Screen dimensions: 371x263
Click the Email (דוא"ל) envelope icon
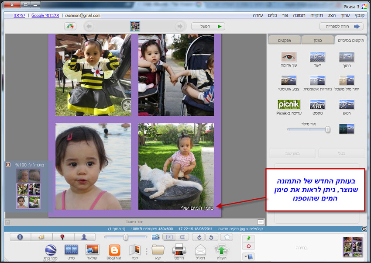[x=201, y=250]
